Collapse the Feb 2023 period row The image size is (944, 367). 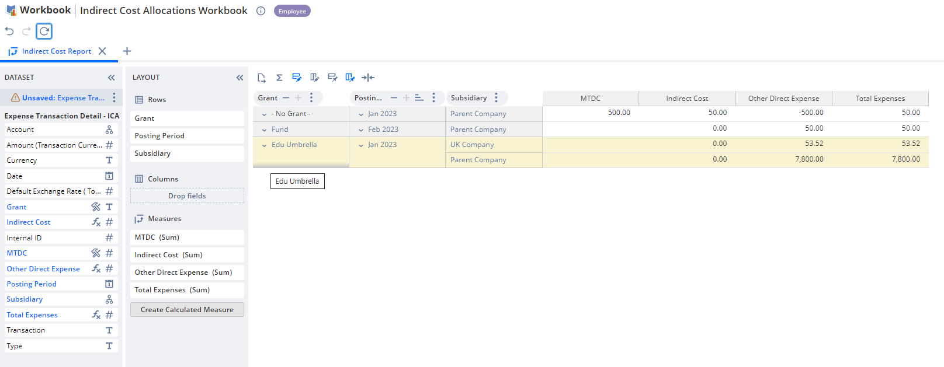pos(361,130)
